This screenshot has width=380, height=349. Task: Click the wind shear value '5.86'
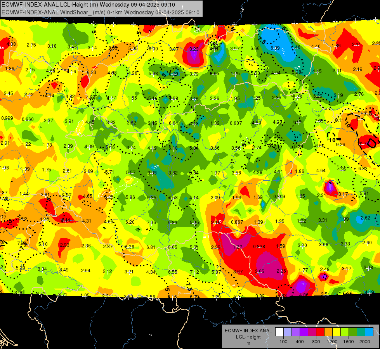tap(130, 197)
